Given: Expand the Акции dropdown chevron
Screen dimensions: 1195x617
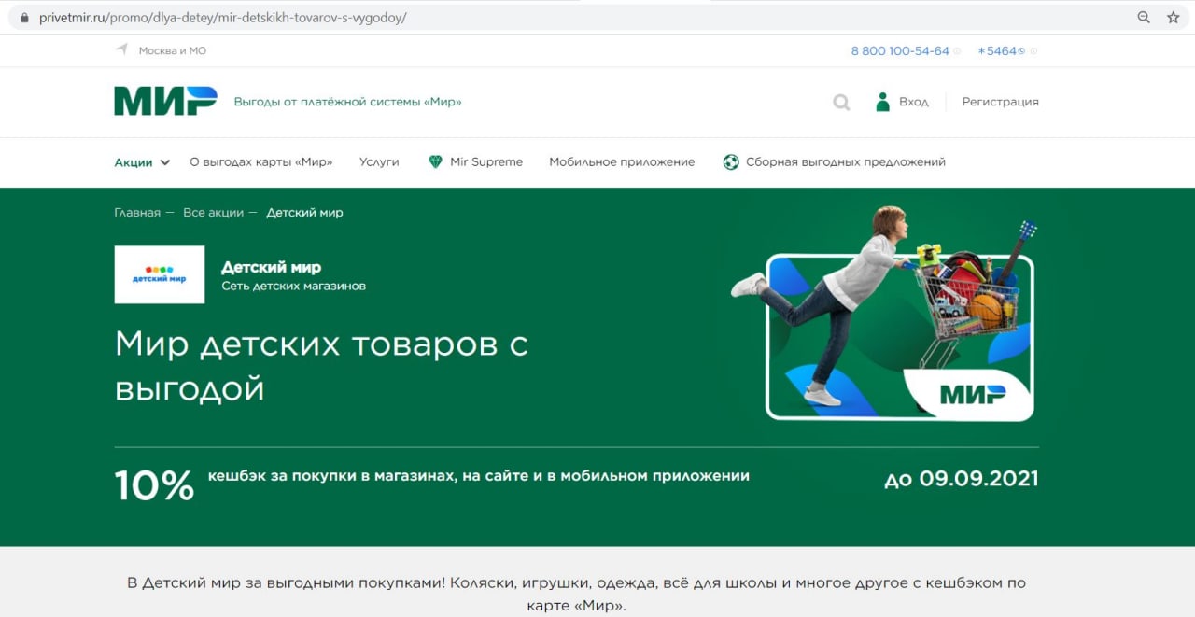Looking at the screenshot, I should (165, 162).
